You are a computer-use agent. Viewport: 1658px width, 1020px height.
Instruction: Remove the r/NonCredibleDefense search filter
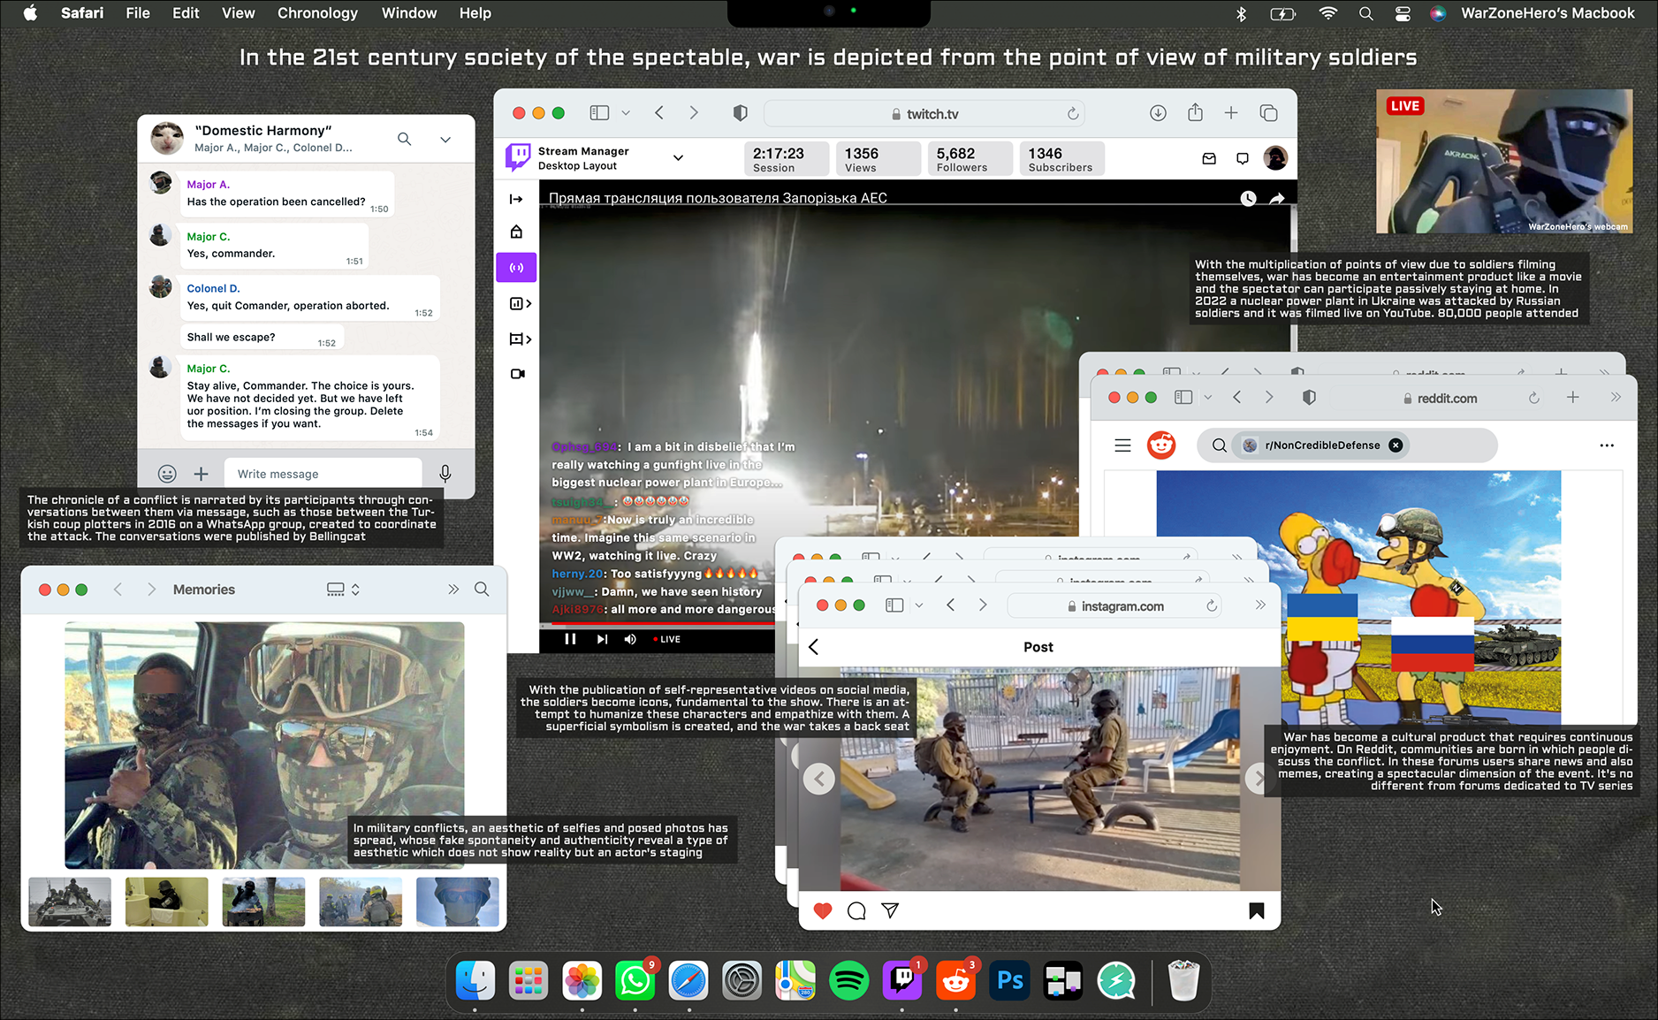point(1396,445)
